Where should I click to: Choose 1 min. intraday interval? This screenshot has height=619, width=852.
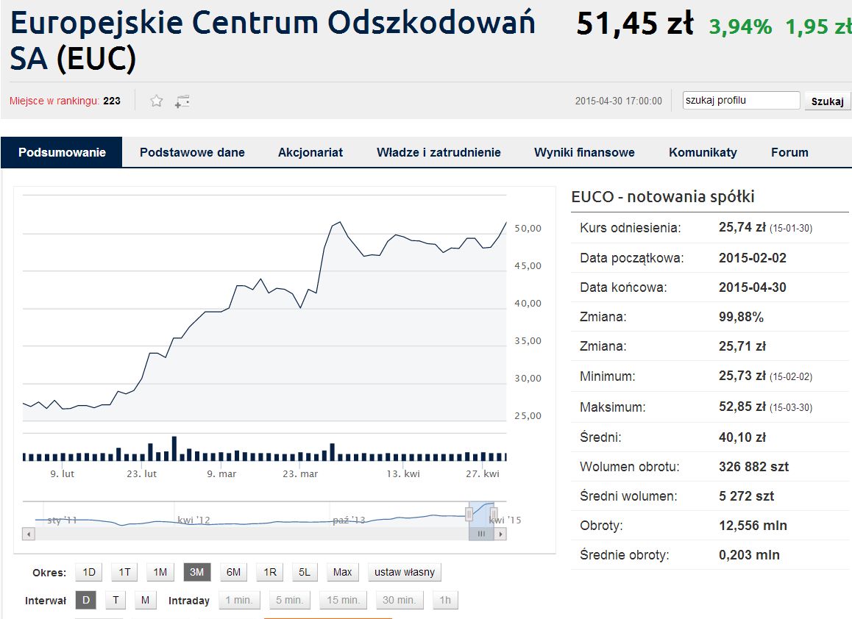(x=239, y=600)
